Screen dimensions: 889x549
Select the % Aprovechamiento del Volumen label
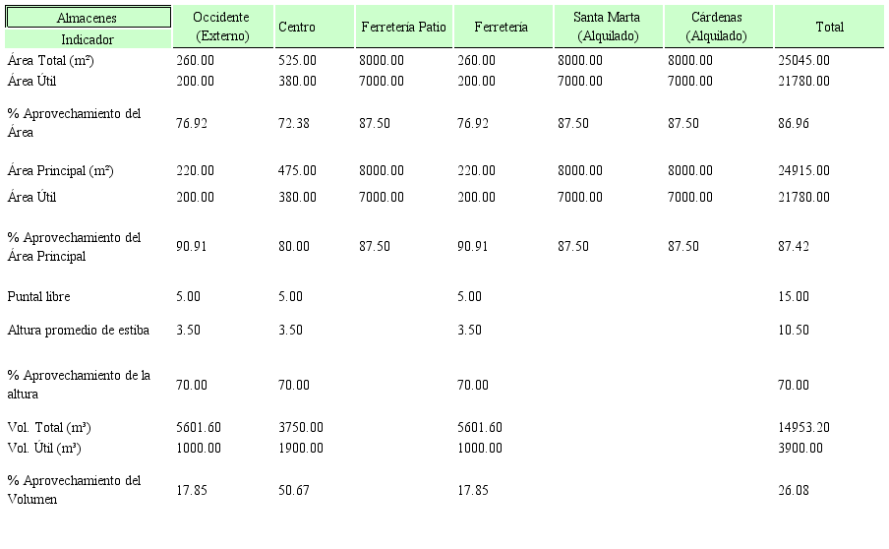tap(74, 490)
